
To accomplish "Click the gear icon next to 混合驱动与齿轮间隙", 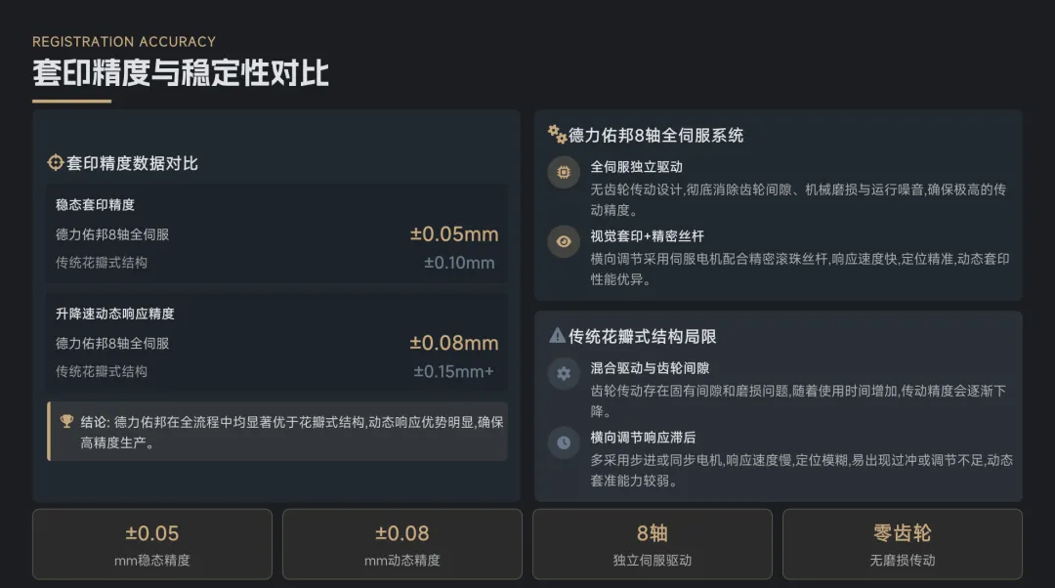I will click(564, 373).
